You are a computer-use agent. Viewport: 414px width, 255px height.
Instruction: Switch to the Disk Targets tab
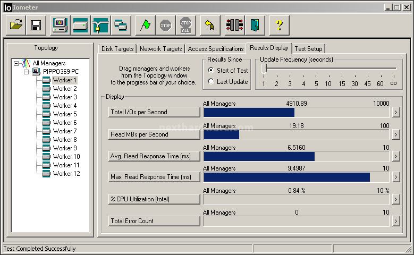click(117, 49)
